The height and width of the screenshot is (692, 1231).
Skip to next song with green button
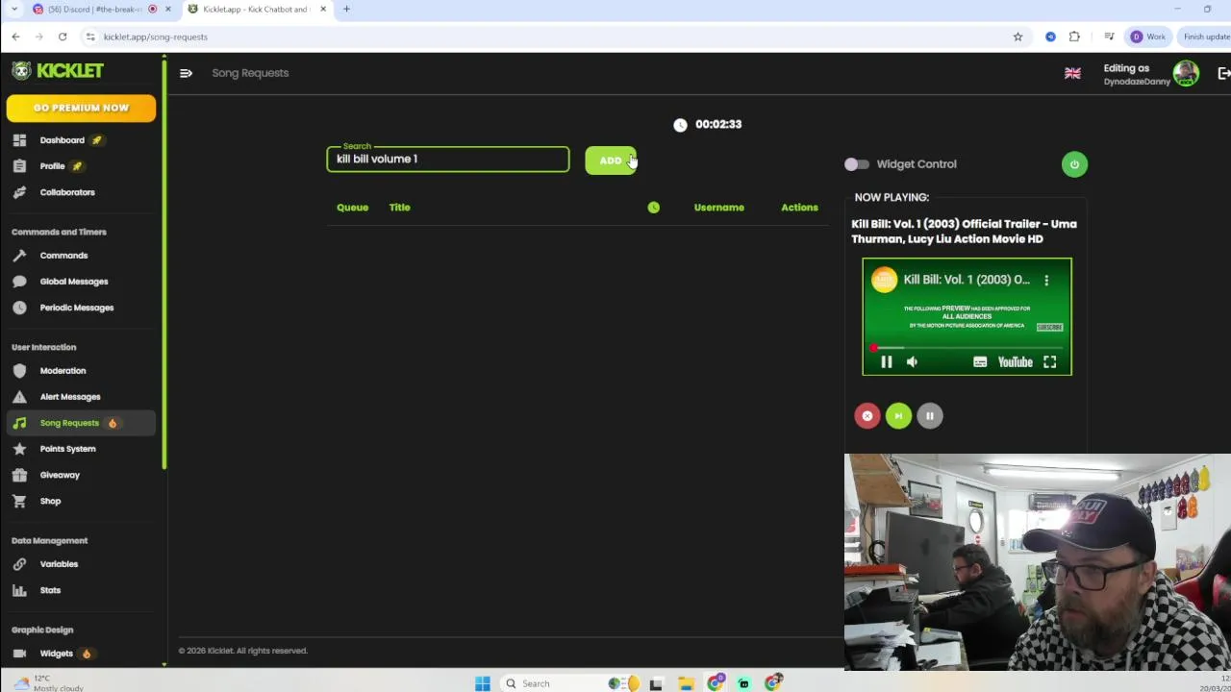pos(898,416)
